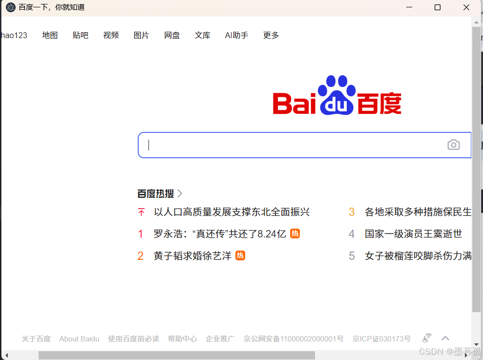Click the scroll-left arrow of horizontal scrollbar
The image size is (483, 360).
pyautogui.click(x=6, y=356)
